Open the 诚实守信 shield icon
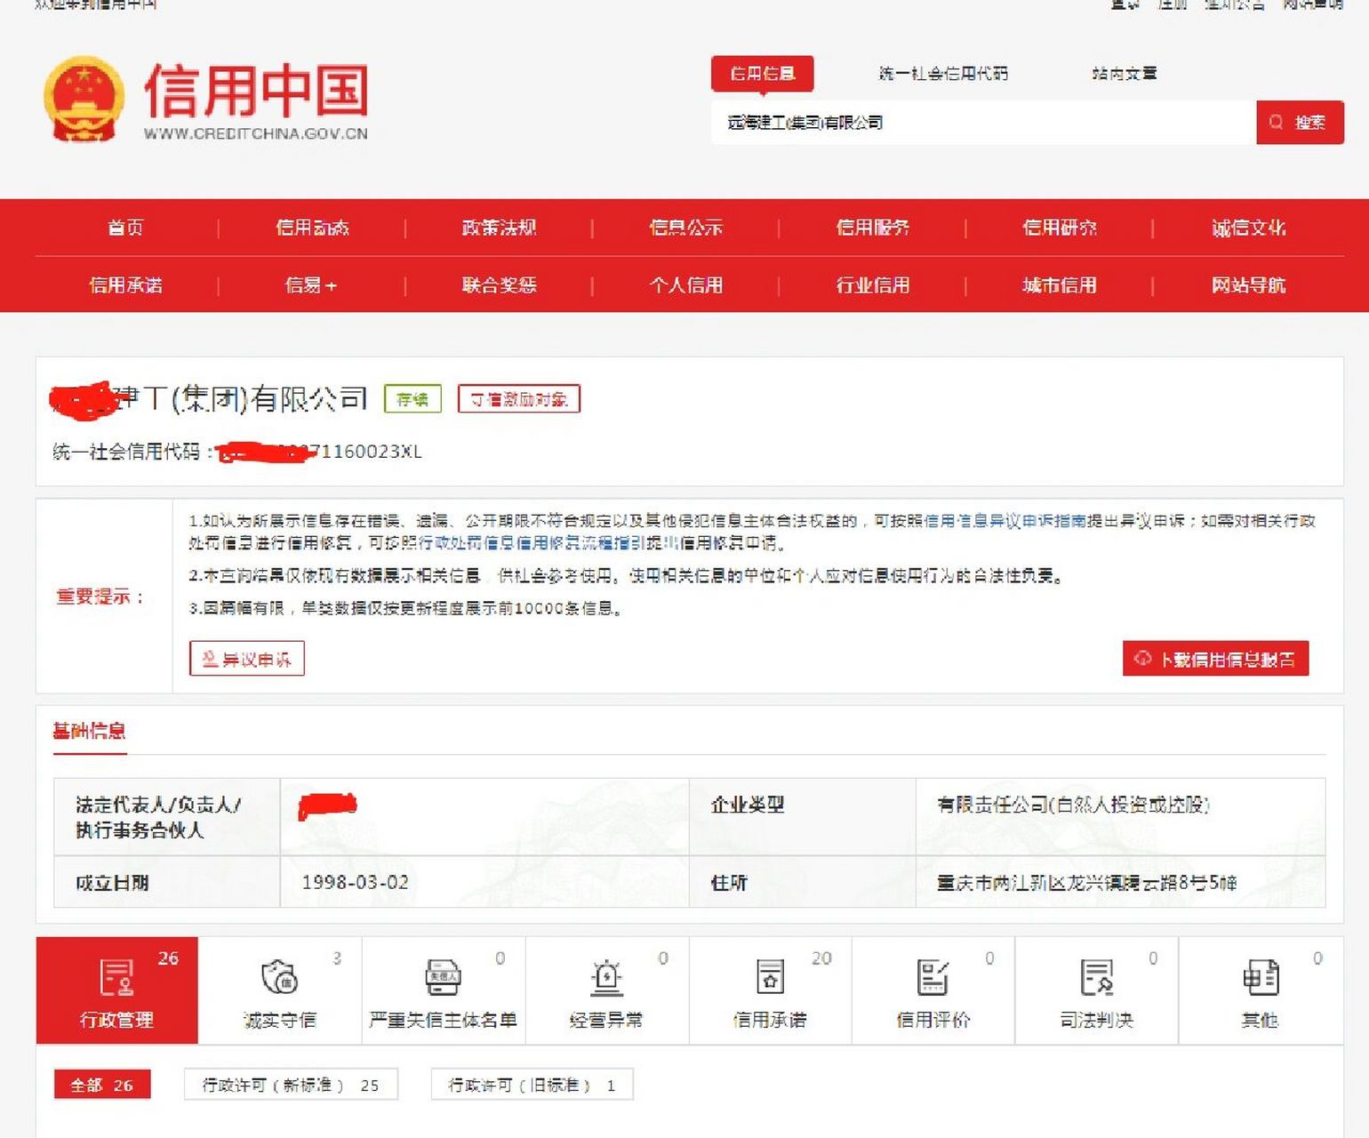This screenshot has height=1138, width=1369. pos(280,977)
